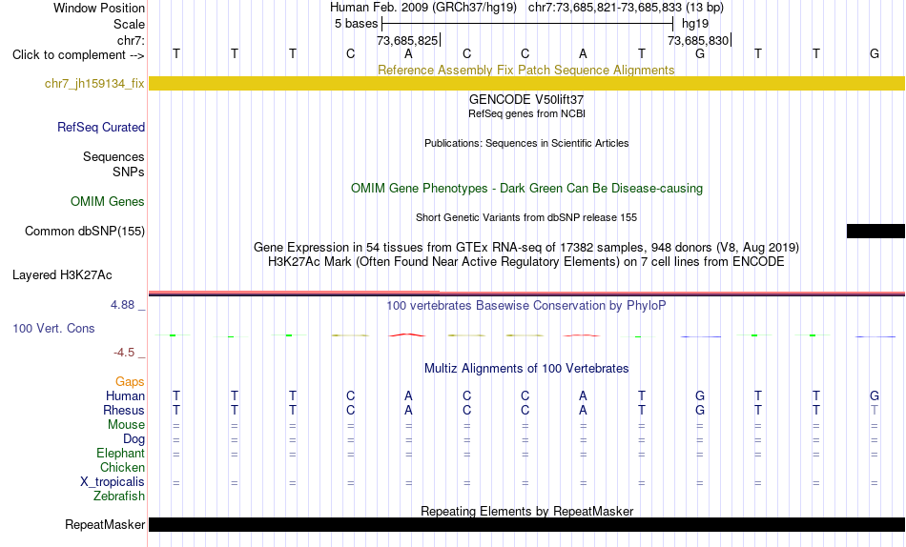Open '100 vertebrates Basewise Conservation by PhyloP'
Viewport: 906px width, 547px height.
[525, 306]
